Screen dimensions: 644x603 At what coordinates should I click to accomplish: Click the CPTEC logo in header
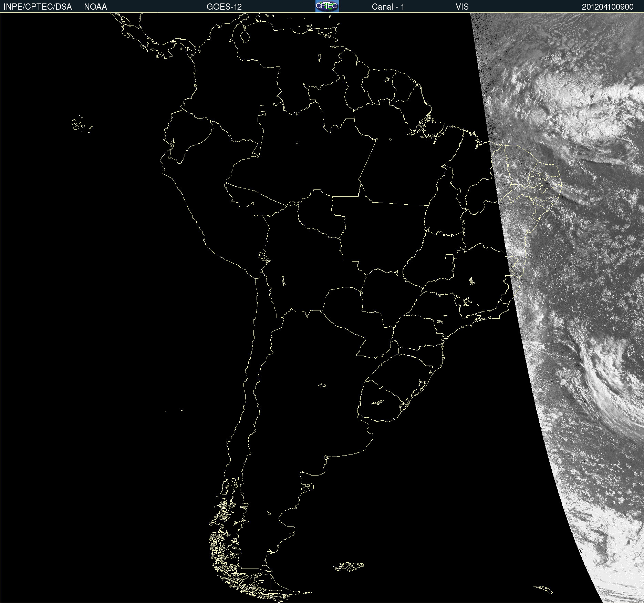(327, 6)
